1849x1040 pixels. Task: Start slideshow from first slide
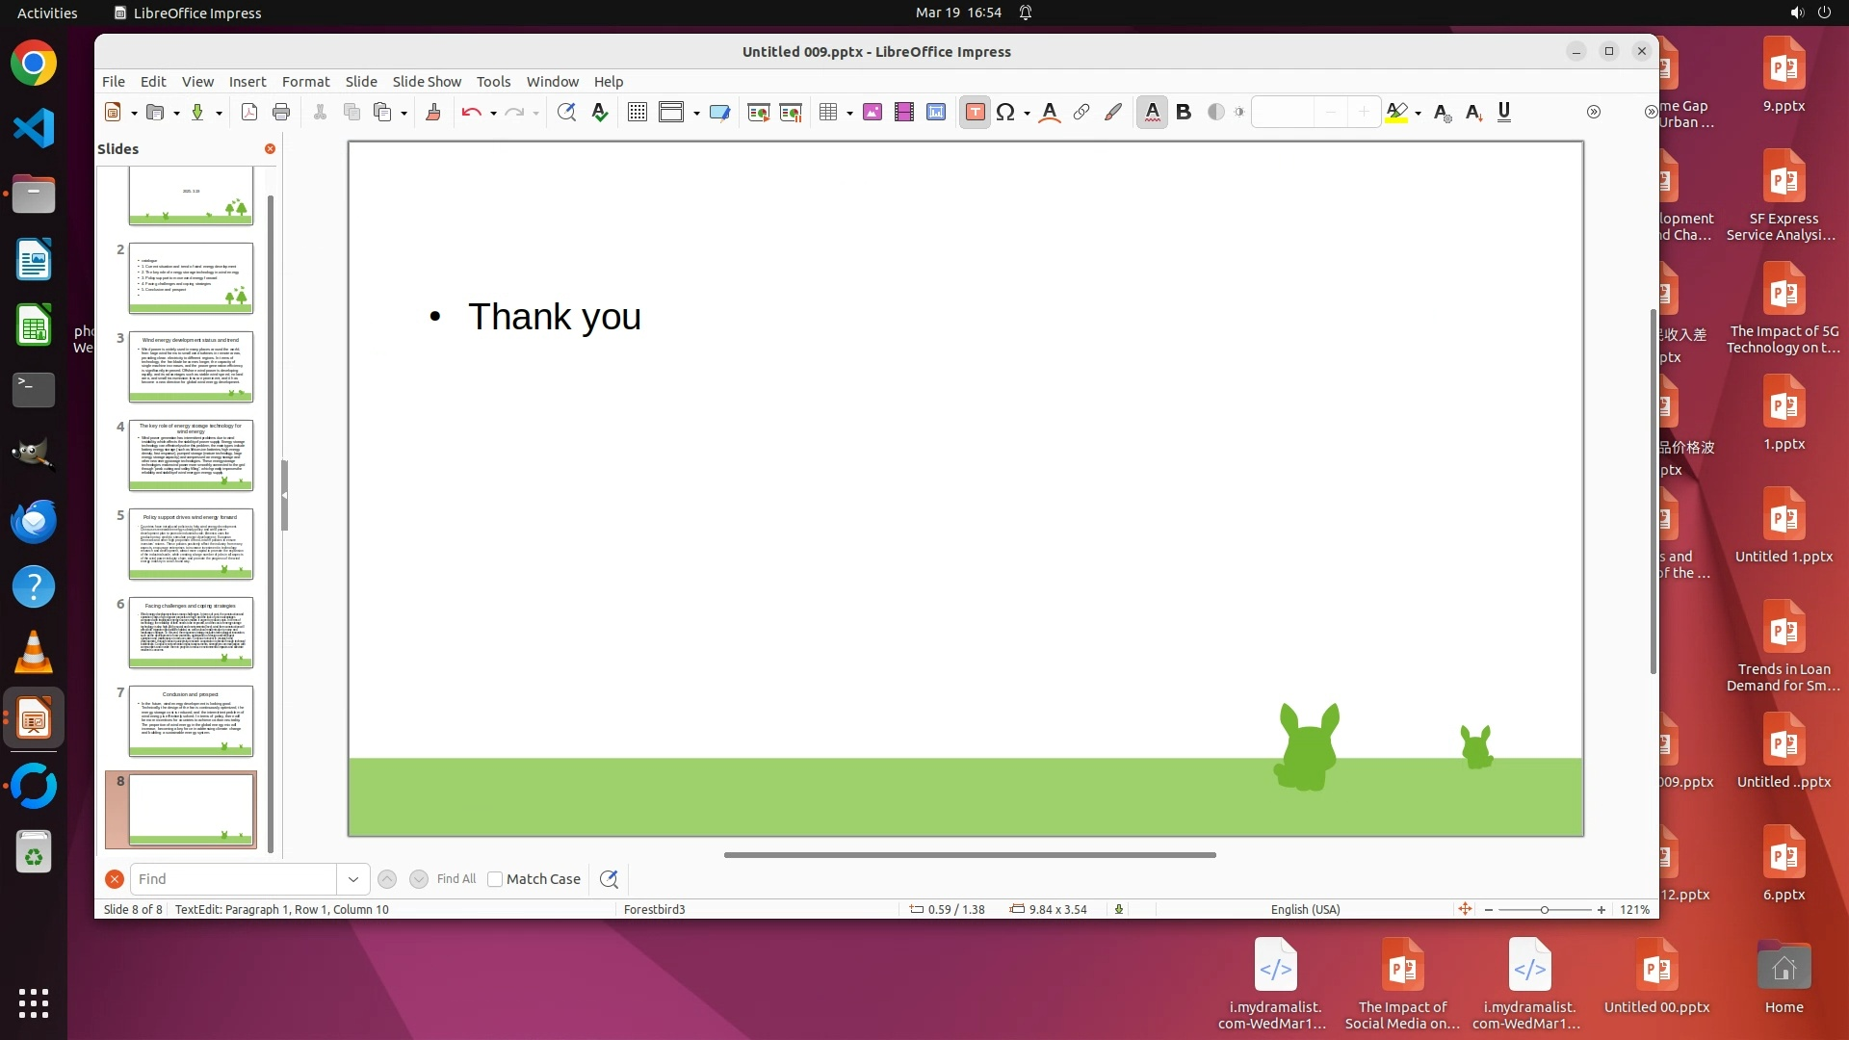758,113
